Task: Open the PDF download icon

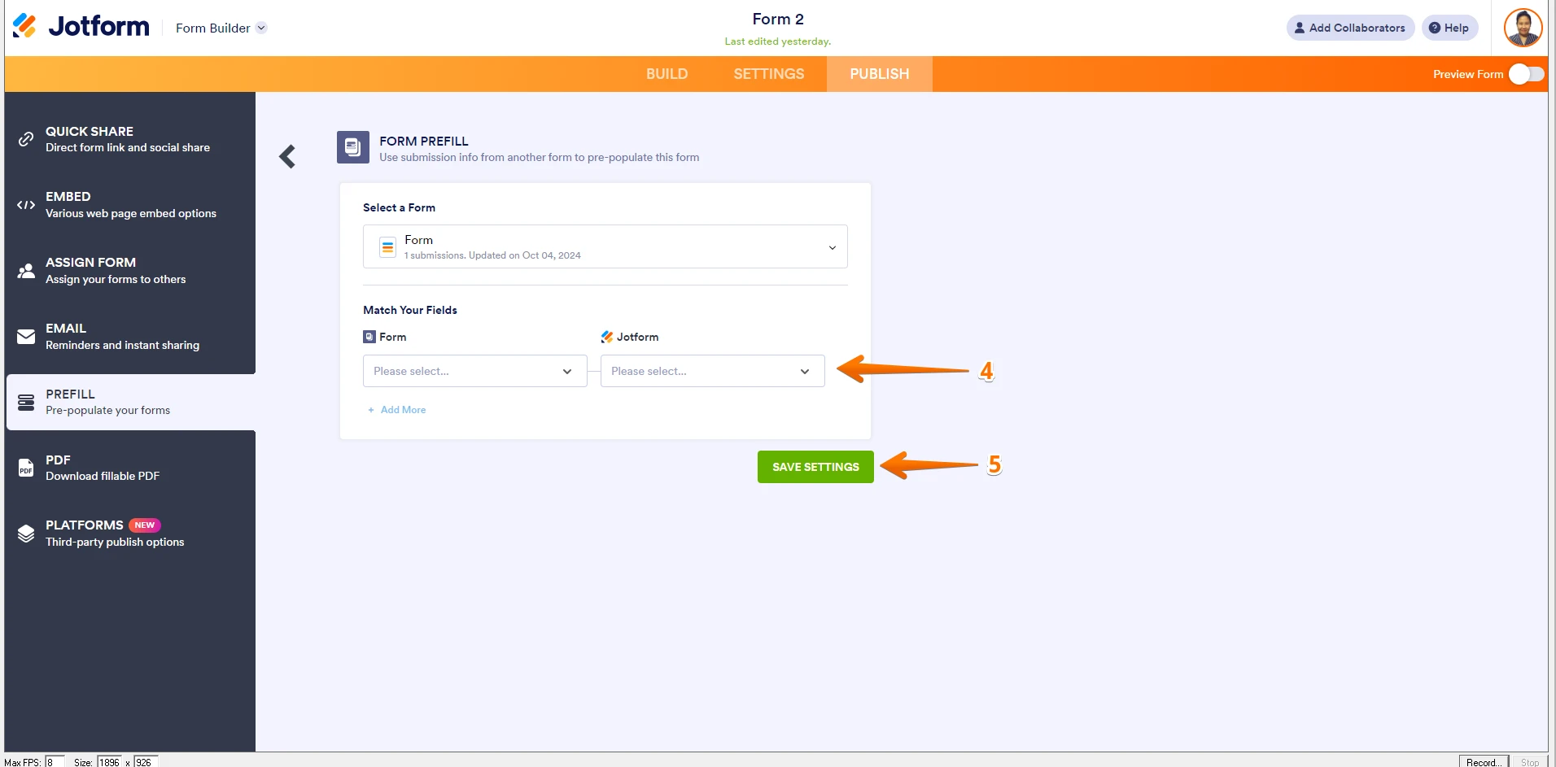Action: (26, 467)
